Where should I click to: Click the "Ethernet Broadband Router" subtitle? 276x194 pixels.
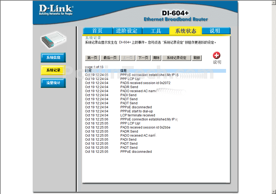176,19
